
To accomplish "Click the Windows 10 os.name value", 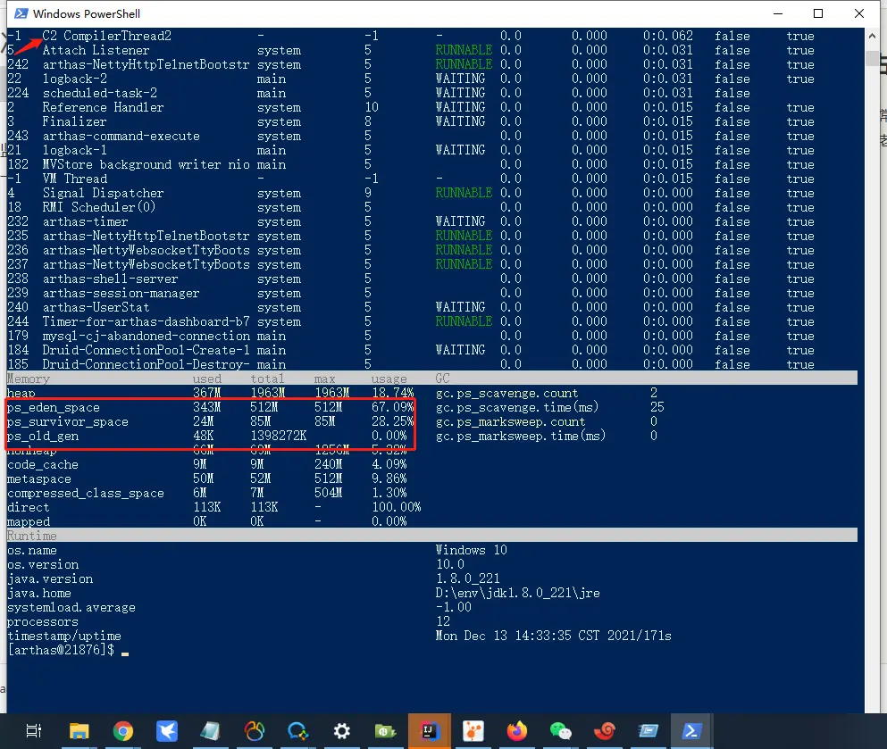I will pos(472,551).
